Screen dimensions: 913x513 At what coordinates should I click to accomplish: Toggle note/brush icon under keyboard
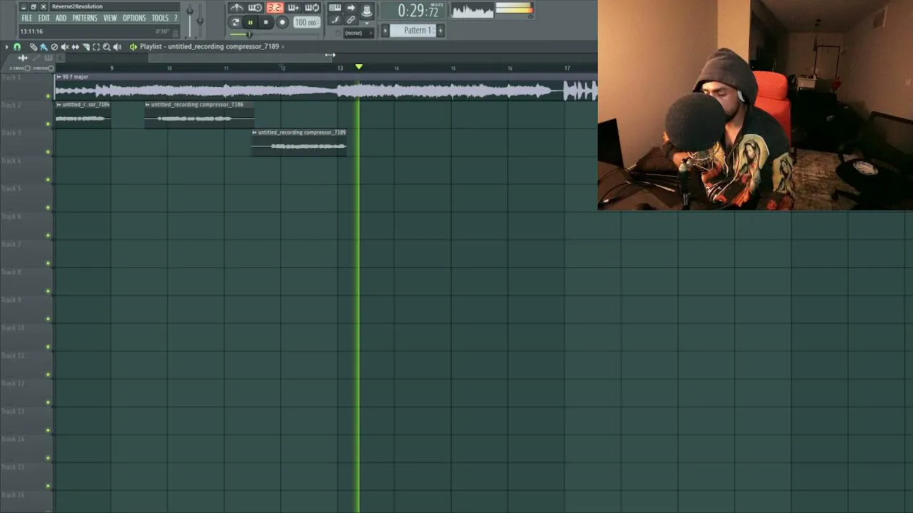tap(335, 19)
